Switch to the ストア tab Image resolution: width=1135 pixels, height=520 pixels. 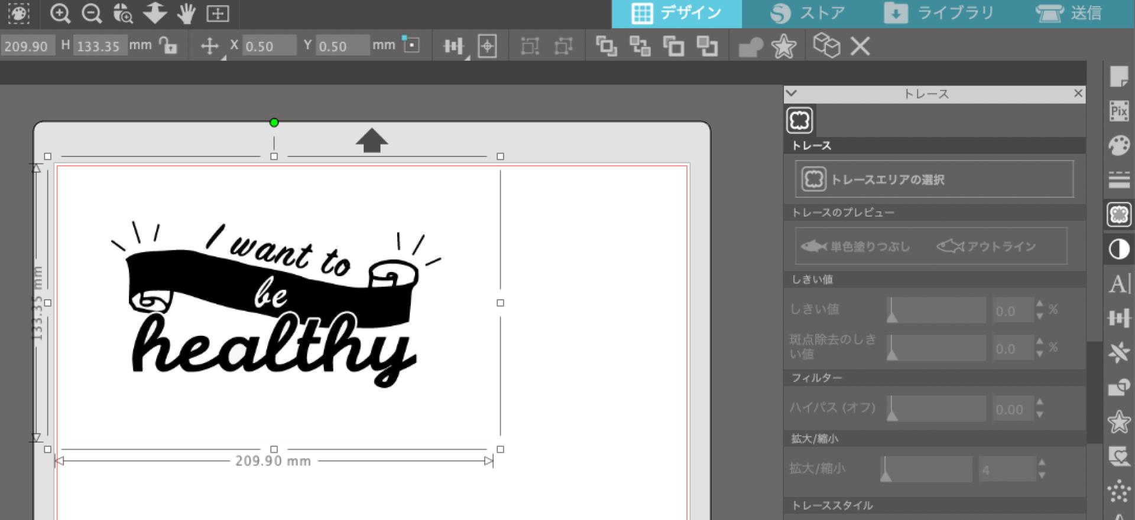point(808,13)
